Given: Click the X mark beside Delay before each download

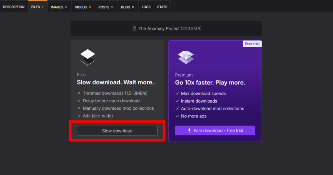Looking at the screenshot, I should [x=79, y=101].
